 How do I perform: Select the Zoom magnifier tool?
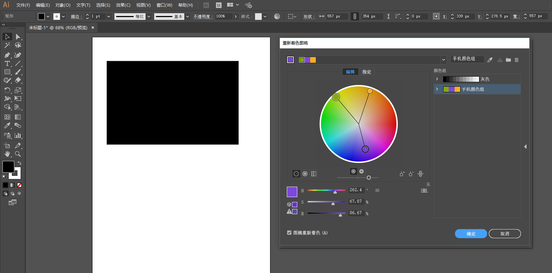[x=18, y=154]
